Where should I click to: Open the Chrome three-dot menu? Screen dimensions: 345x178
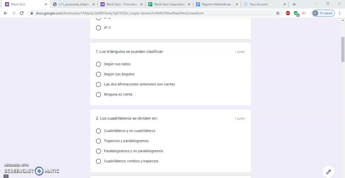pyautogui.click(x=340, y=13)
